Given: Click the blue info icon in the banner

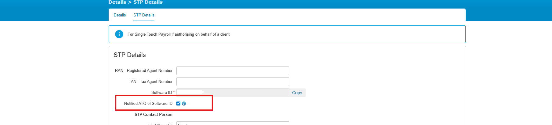Looking at the screenshot, I should 119,34.
